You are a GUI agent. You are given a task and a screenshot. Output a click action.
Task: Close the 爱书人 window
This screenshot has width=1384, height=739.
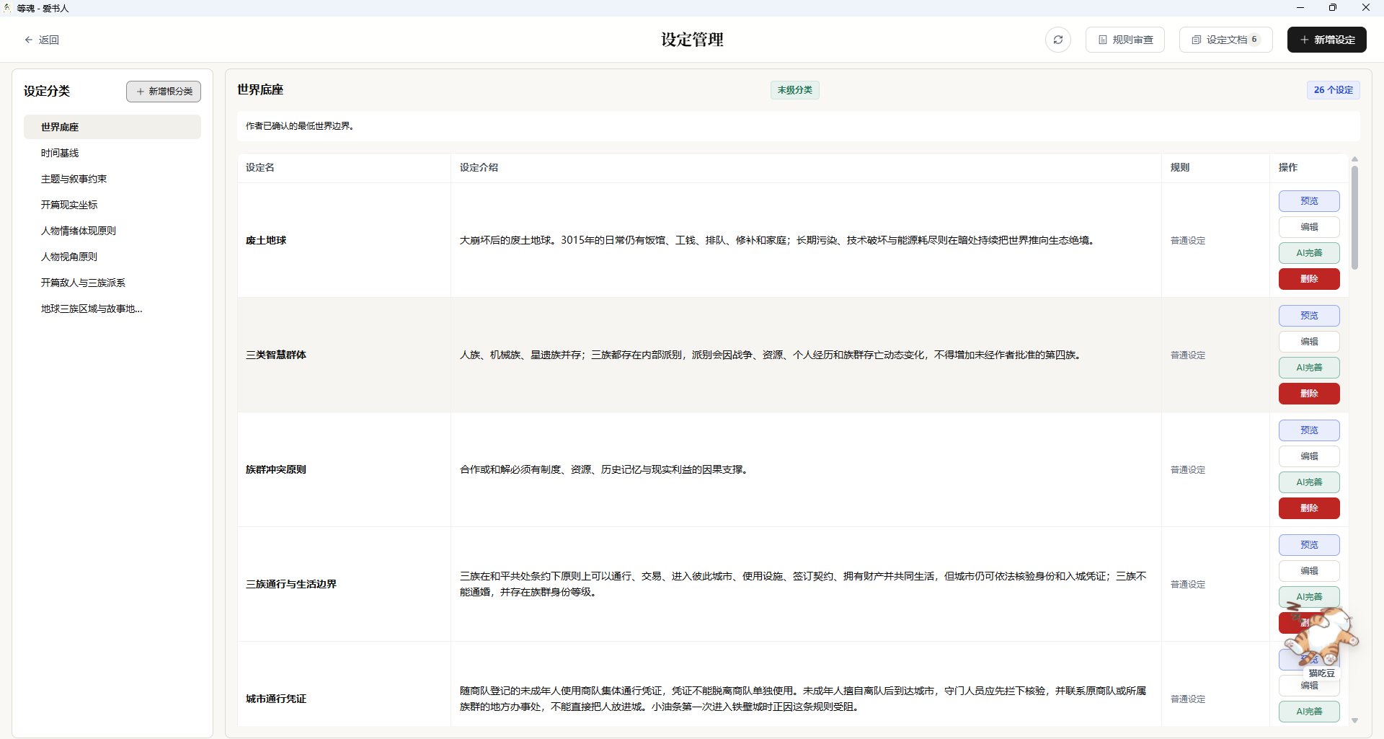tap(1365, 8)
